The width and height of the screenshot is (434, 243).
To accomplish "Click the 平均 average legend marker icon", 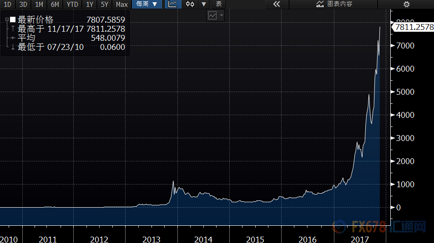I will click(13, 38).
